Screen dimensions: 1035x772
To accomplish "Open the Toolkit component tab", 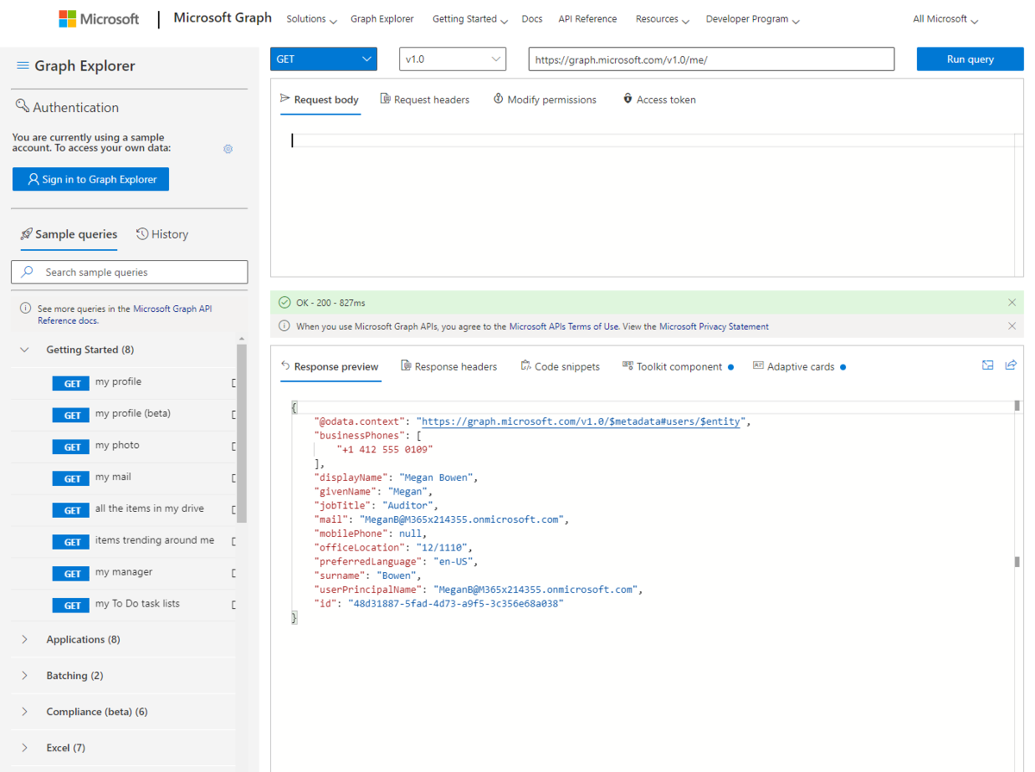I will [x=678, y=367].
